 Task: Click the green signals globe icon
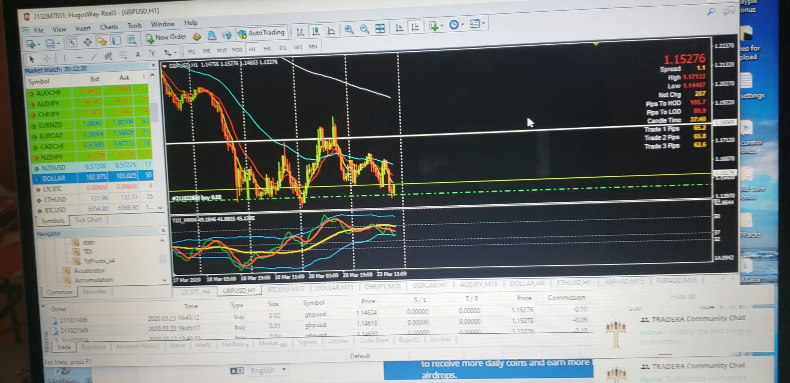227,35
